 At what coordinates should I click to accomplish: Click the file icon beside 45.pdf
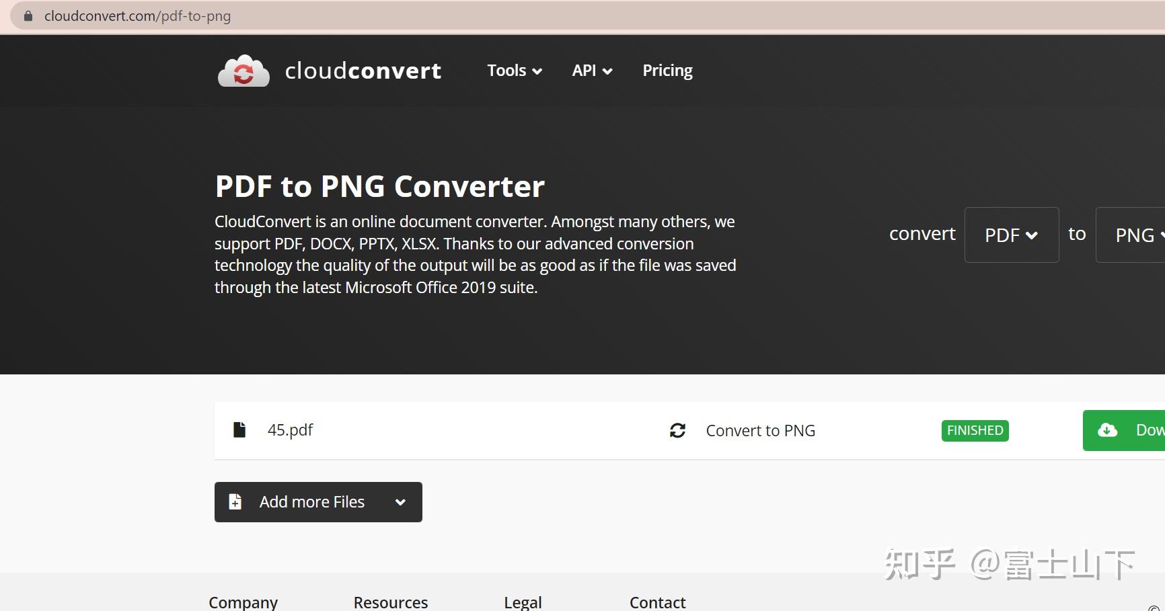pos(239,430)
